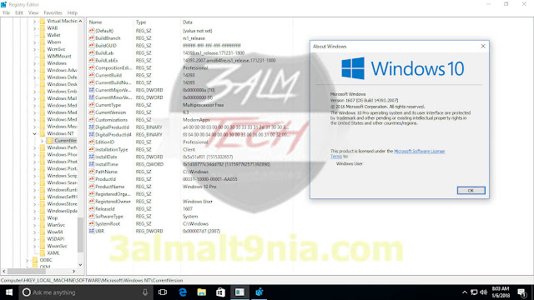
Task: Expand the ODBC key
Action: tap(28, 260)
